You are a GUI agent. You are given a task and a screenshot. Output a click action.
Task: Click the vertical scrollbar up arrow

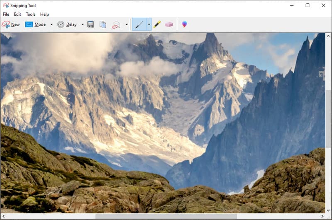tap(328, 36)
